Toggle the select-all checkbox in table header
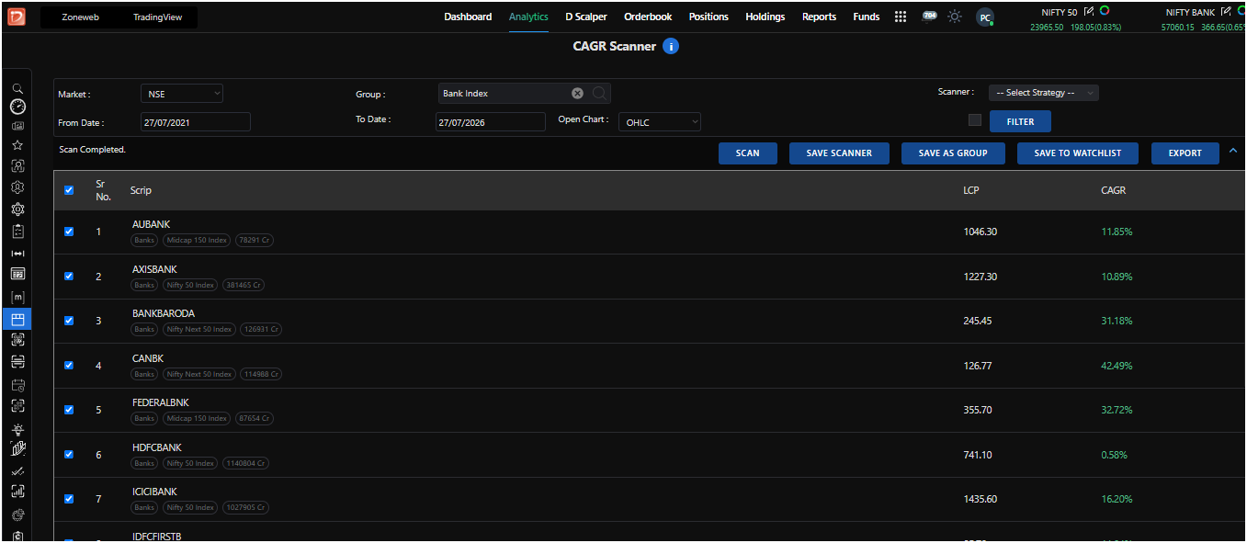Image resolution: width=1247 pixels, height=543 pixels. coord(69,190)
